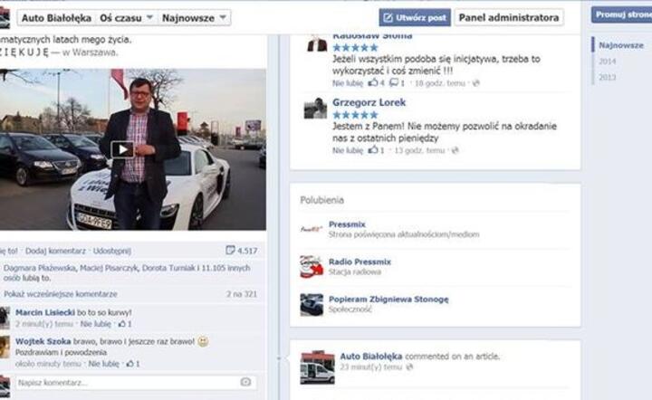Click the Promuj stronę button

pos(622,14)
